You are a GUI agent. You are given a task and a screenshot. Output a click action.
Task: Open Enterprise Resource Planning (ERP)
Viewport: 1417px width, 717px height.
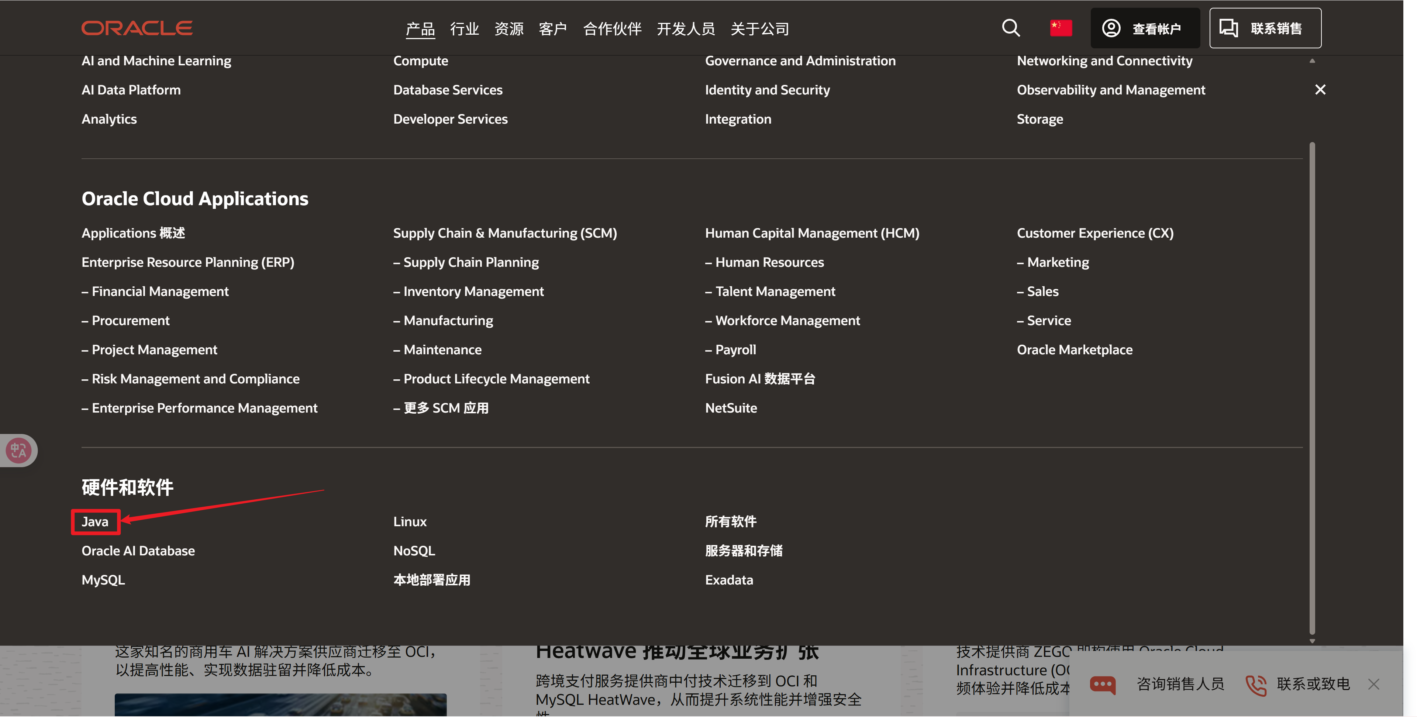[x=187, y=262]
